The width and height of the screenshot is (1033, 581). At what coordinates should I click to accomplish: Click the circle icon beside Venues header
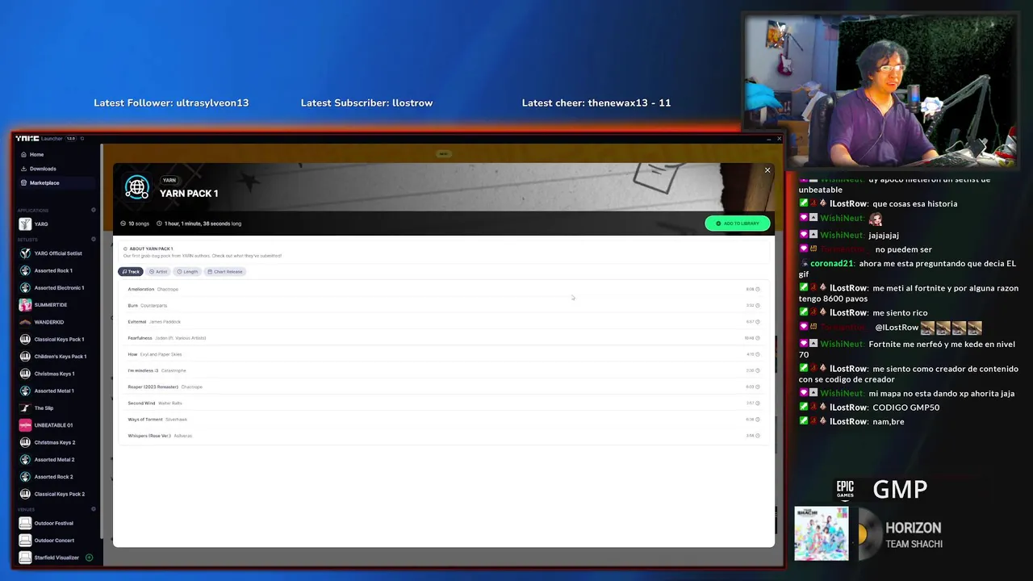point(94,509)
